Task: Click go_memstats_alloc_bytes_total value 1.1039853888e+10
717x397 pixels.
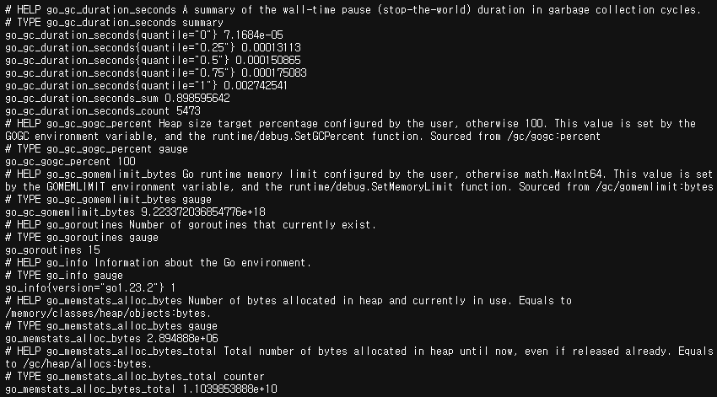Action: (x=229, y=389)
